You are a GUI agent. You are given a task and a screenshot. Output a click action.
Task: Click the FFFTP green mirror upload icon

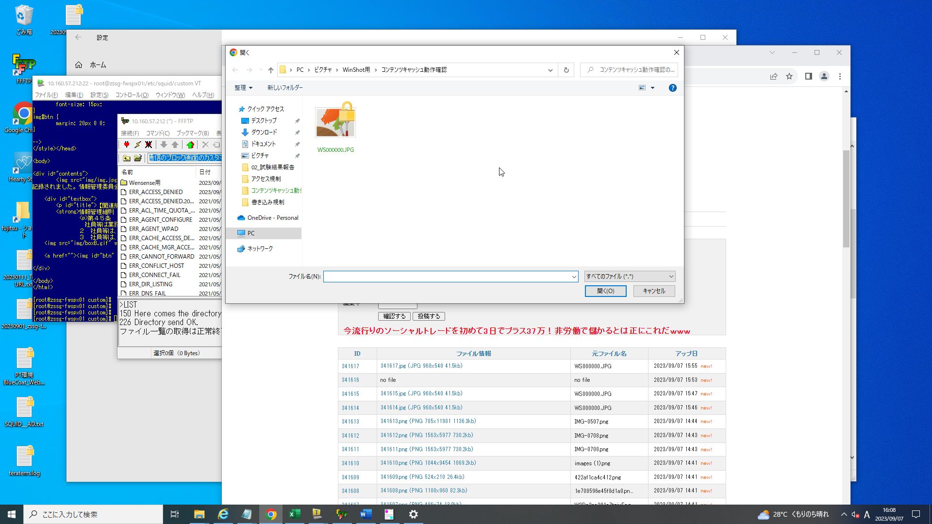coord(190,145)
